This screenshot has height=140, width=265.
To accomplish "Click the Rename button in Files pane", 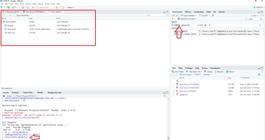I will point(219,71).
